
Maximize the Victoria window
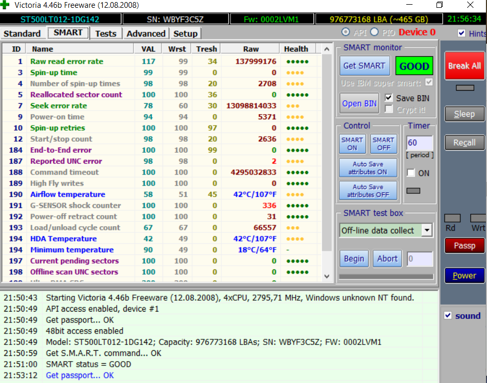pos(440,5)
